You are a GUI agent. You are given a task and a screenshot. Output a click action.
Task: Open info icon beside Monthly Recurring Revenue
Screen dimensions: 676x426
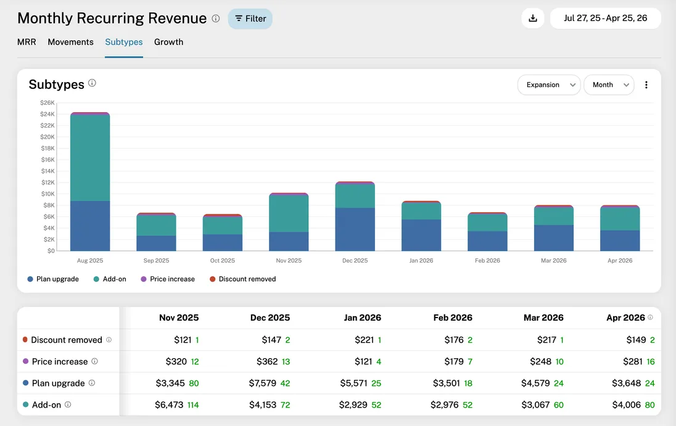(x=215, y=18)
